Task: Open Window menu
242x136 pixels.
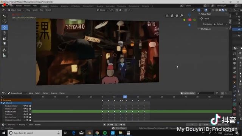Action: pyautogui.click(x=27, y=6)
